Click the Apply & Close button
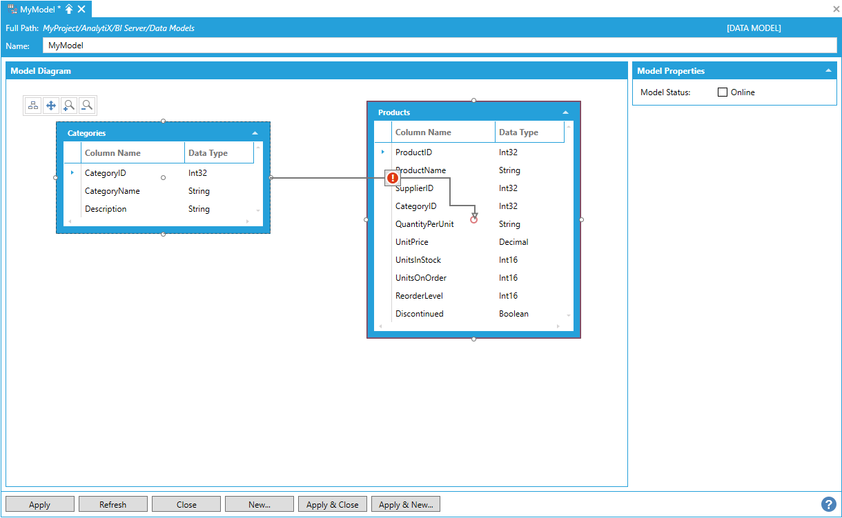The width and height of the screenshot is (842, 518). (332, 504)
